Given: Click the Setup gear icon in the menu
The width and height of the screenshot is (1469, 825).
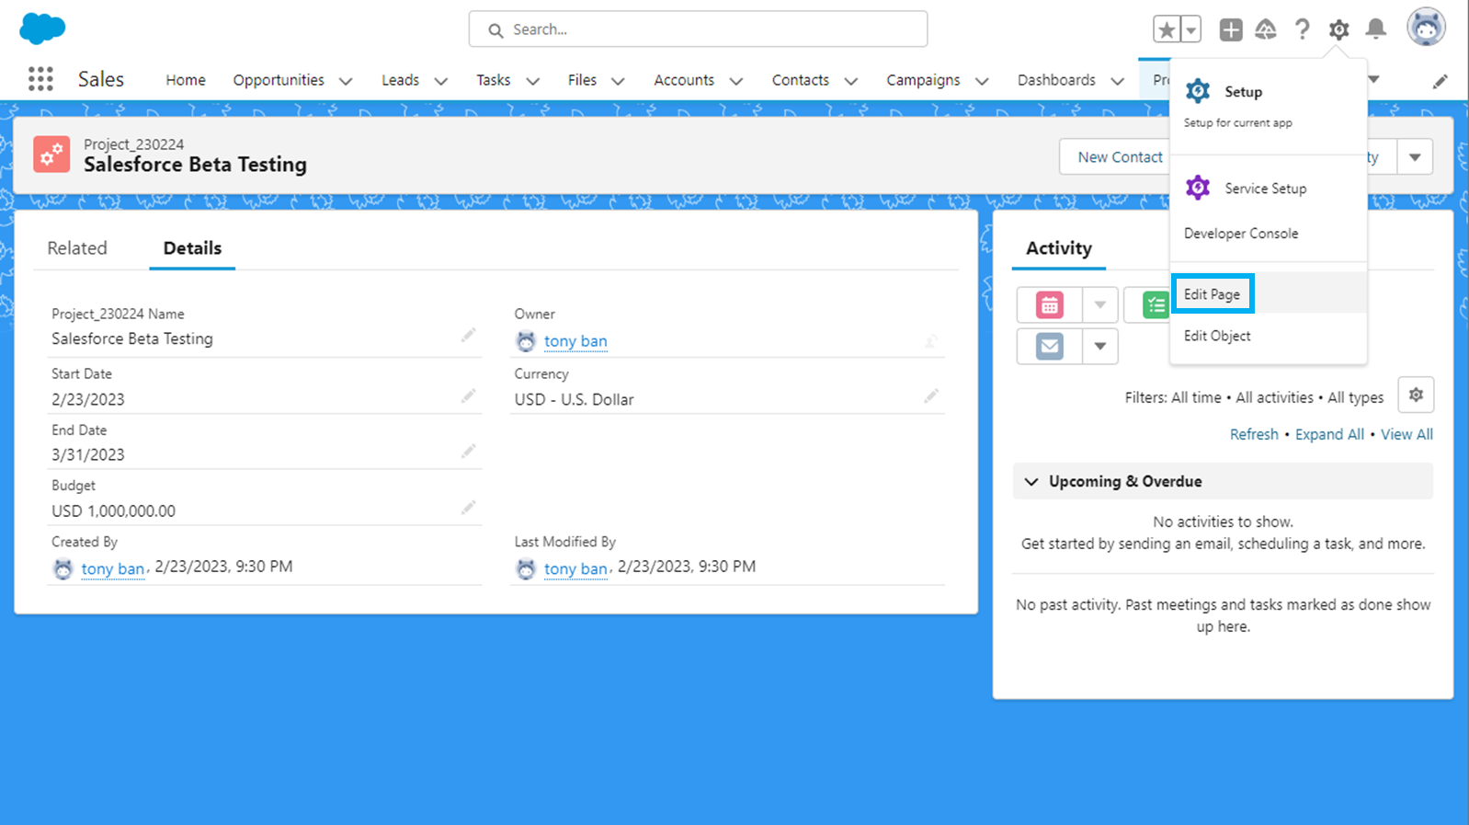Looking at the screenshot, I should pos(1198,91).
